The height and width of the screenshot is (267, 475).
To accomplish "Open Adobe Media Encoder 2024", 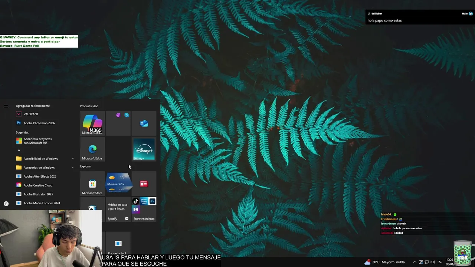I will pyautogui.click(x=45, y=203).
